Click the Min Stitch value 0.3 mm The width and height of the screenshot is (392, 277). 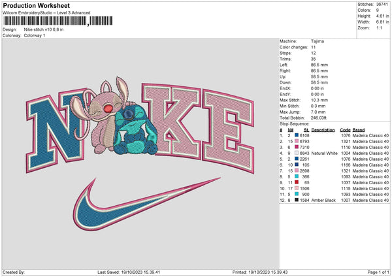tap(318, 106)
